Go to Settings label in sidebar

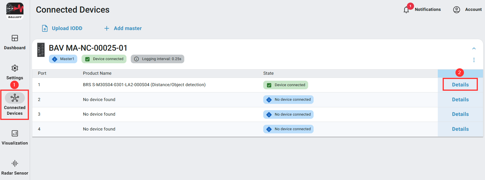click(x=15, y=78)
